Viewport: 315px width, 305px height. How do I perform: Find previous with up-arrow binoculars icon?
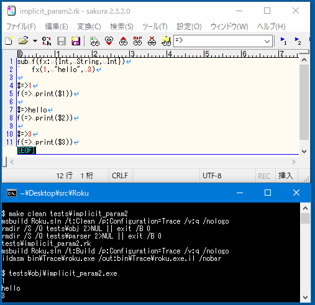(123, 41)
